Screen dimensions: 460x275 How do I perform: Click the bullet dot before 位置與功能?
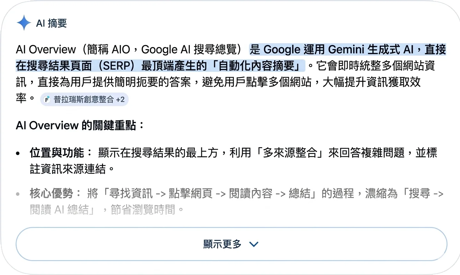point(18,153)
